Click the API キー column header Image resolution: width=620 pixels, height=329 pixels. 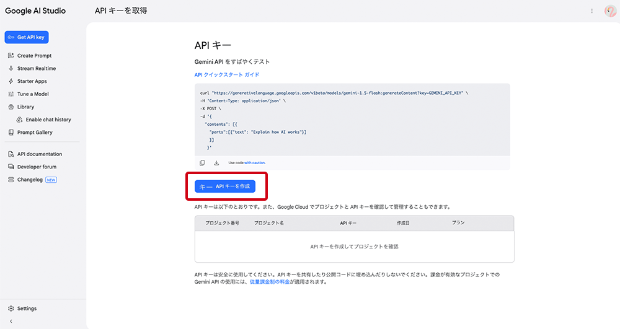348,223
